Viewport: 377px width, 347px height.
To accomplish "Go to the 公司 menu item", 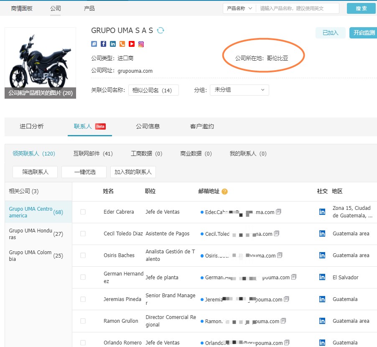I will (x=56, y=8).
